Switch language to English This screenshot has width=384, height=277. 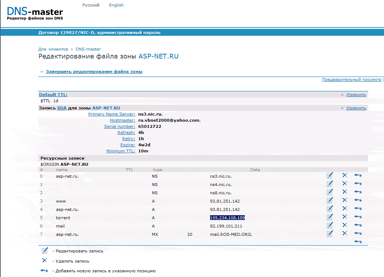pyautogui.click(x=116, y=5)
